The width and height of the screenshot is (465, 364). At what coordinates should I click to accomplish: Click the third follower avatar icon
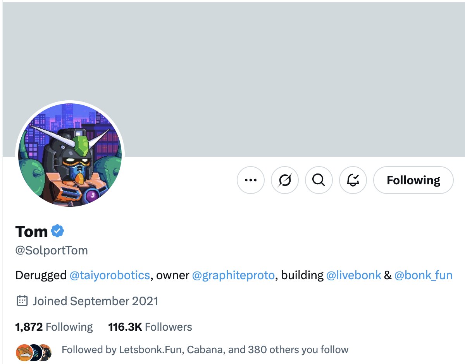pos(45,352)
